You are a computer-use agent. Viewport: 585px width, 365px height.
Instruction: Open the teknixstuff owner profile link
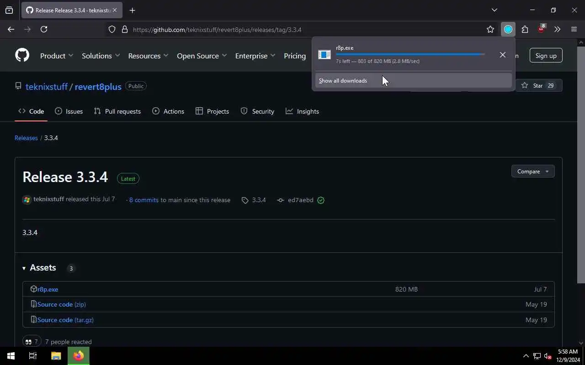click(47, 86)
